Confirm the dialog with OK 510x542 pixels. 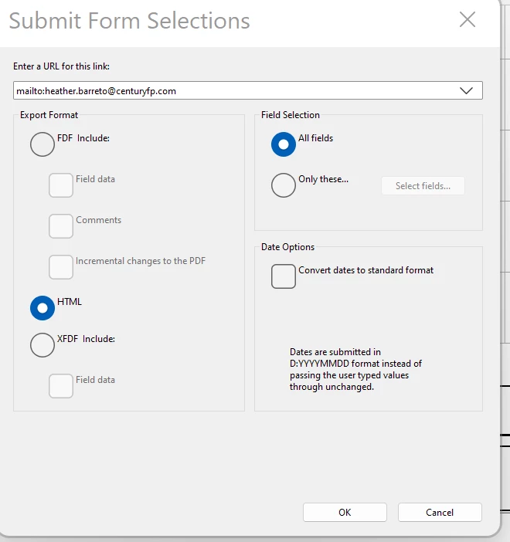click(345, 512)
